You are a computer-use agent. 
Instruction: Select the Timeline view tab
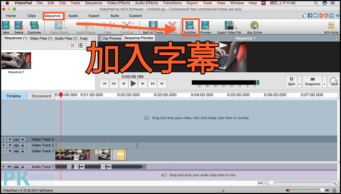click(14, 96)
